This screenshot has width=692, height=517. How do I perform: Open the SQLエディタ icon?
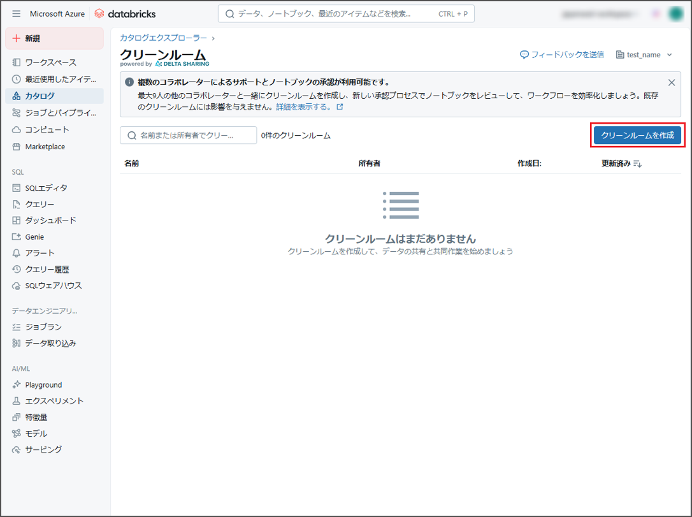click(17, 188)
